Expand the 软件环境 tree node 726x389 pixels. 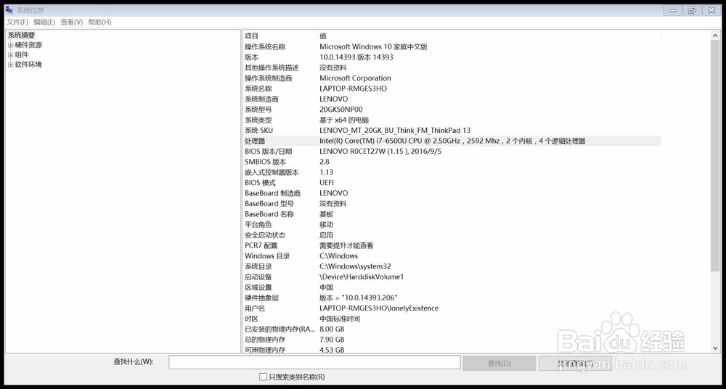click(11, 65)
